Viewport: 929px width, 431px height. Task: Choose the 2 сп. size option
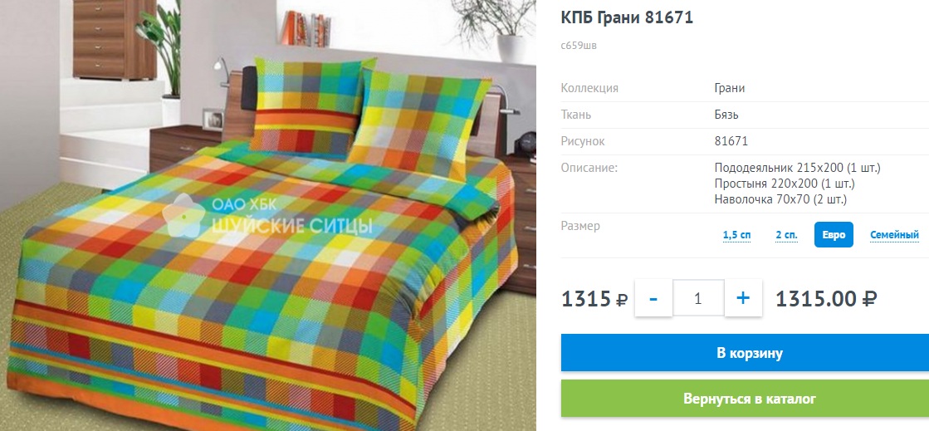pyautogui.click(x=786, y=235)
